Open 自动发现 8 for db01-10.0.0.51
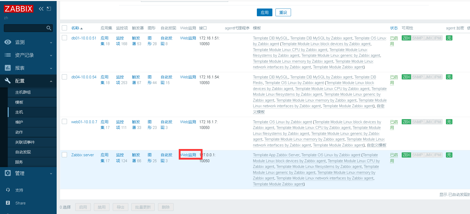 [166, 41]
